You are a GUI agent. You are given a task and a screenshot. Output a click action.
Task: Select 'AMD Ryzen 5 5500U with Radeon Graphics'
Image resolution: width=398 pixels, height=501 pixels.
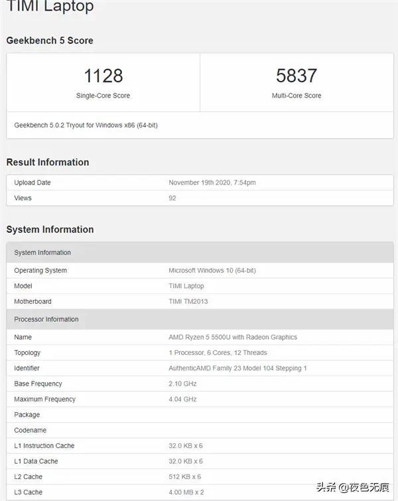[x=233, y=337]
